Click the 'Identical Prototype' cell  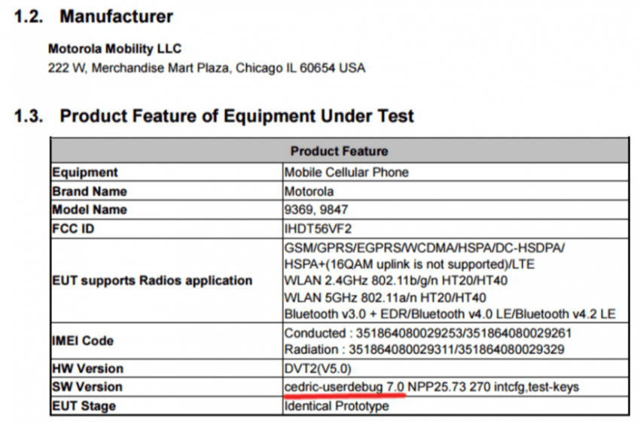point(337,405)
